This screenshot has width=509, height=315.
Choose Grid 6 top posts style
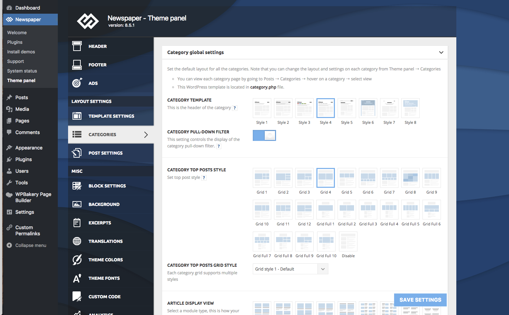pyautogui.click(x=368, y=178)
